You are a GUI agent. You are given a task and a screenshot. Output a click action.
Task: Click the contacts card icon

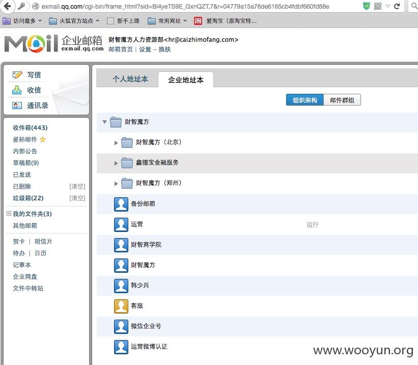coord(17,106)
